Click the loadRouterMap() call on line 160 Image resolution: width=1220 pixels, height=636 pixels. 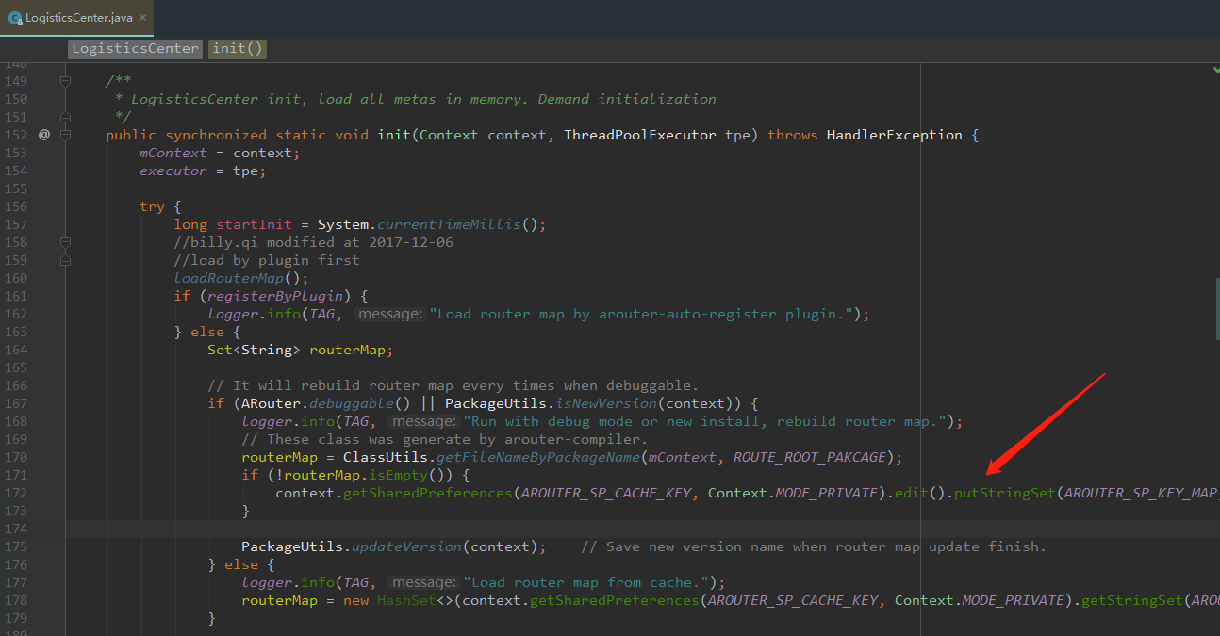[x=241, y=278]
